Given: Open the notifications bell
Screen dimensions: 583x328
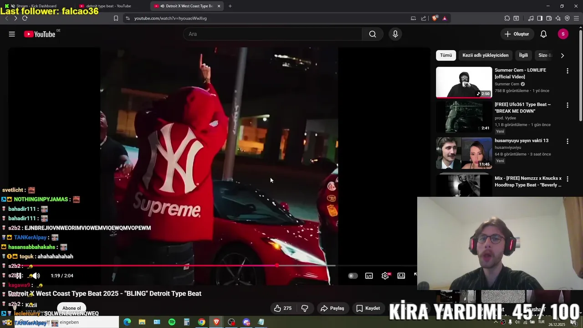Looking at the screenshot, I should pos(543,34).
